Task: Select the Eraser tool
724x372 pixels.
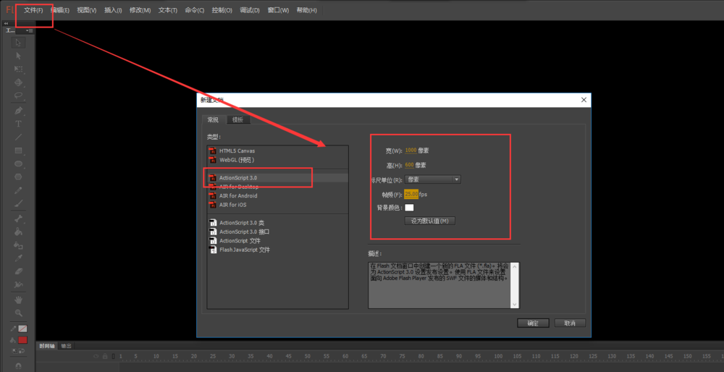Action: 19,271
